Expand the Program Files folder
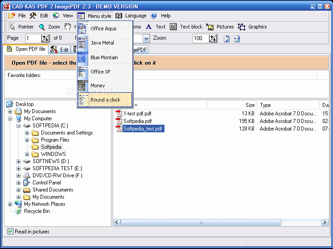 [27, 140]
